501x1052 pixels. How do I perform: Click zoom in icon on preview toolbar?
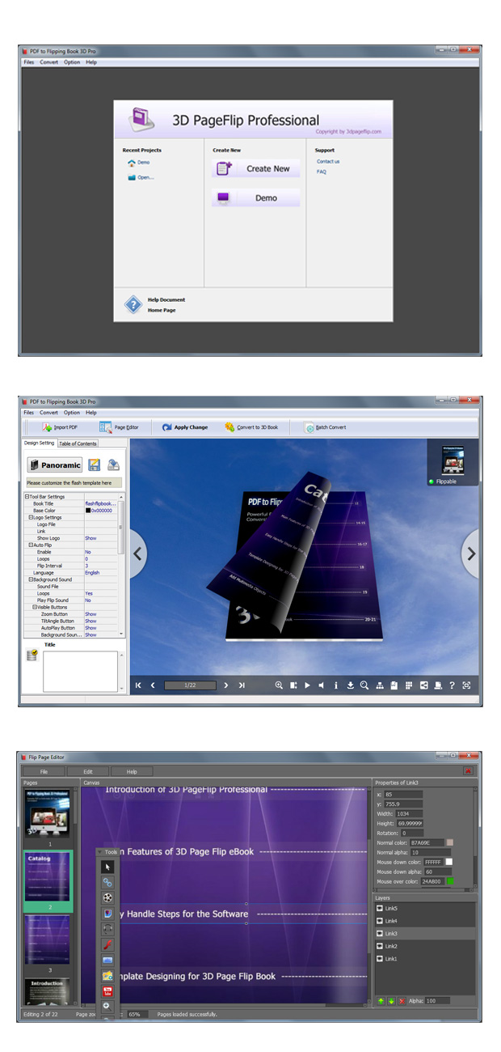[x=279, y=685]
